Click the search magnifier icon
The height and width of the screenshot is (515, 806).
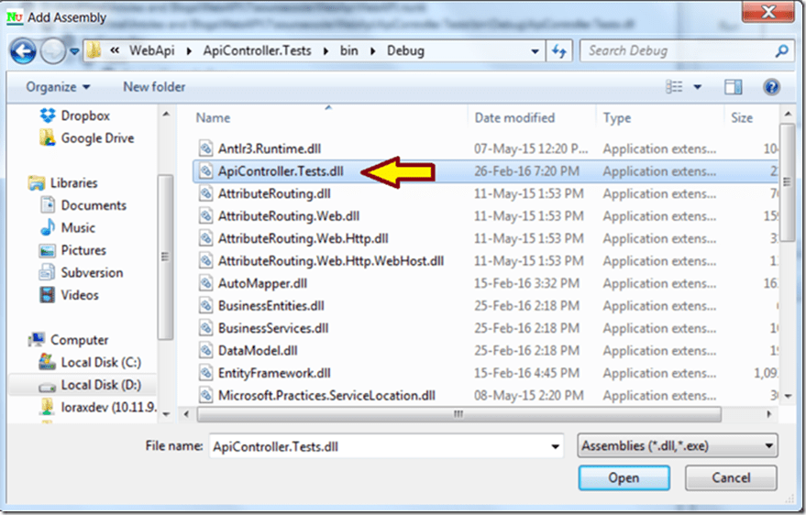tap(781, 51)
